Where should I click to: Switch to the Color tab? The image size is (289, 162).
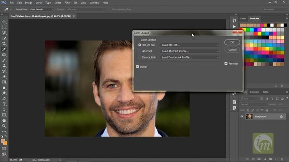[243, 18]
